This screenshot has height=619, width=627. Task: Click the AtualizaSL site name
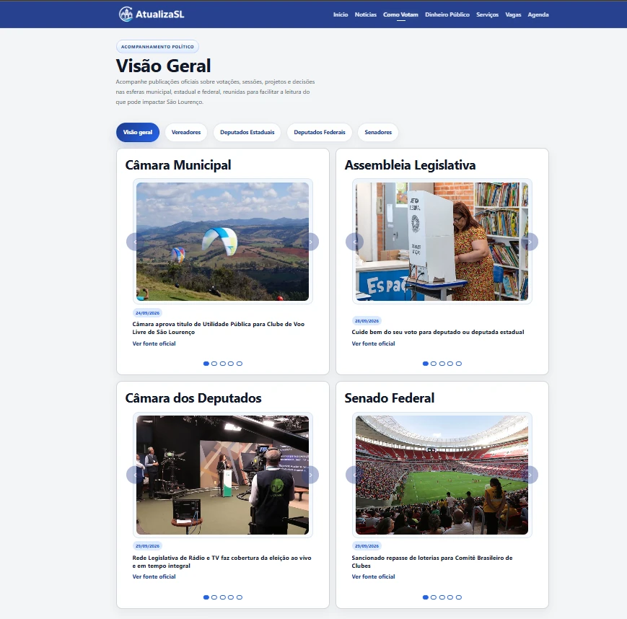[159, 14]
